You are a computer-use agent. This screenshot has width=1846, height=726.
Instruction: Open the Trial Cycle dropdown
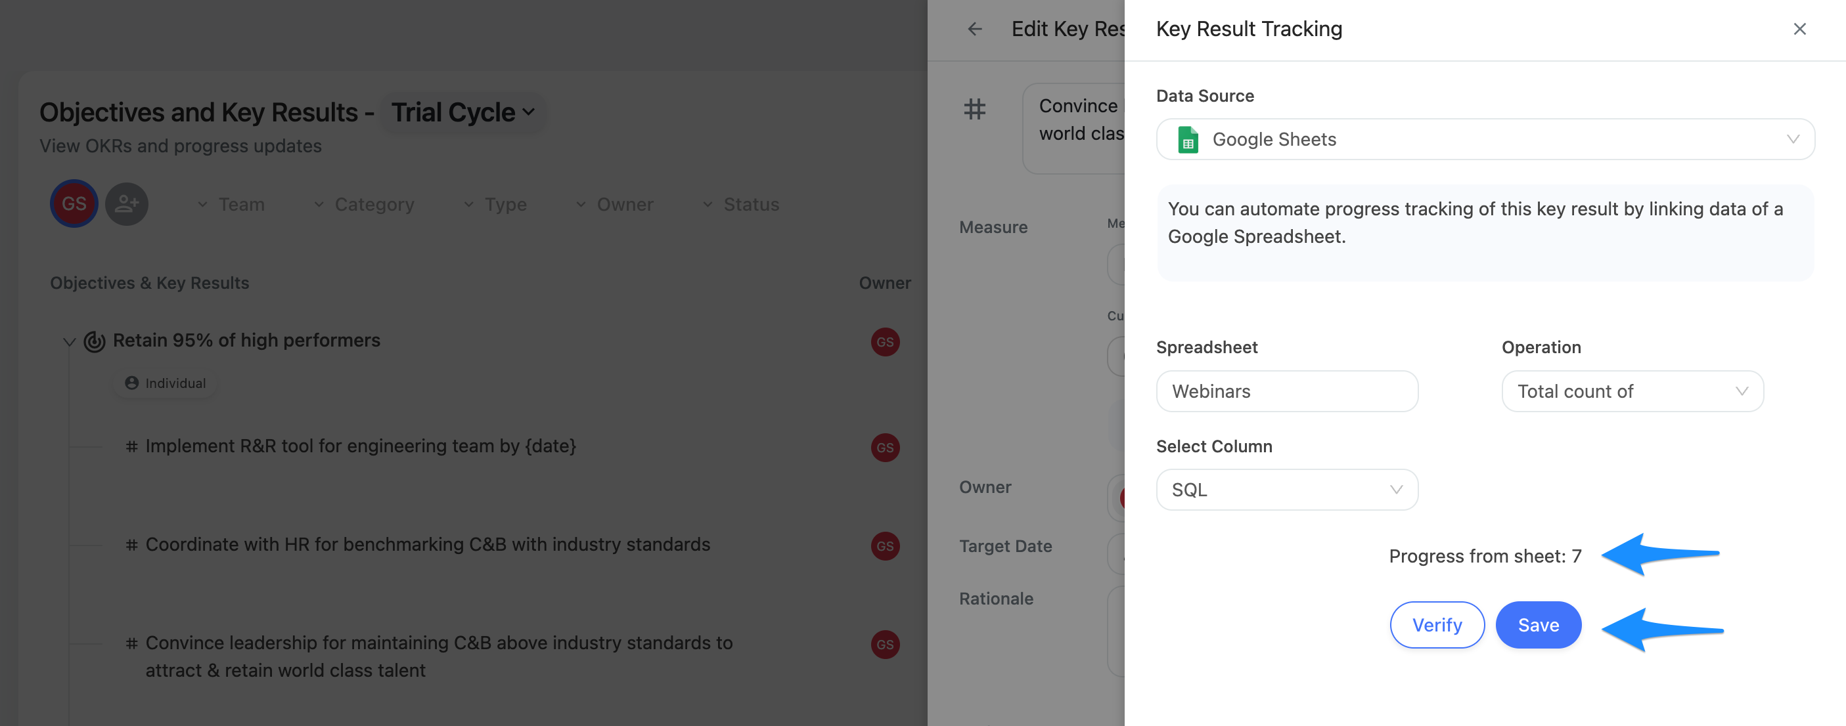(463, 112)
